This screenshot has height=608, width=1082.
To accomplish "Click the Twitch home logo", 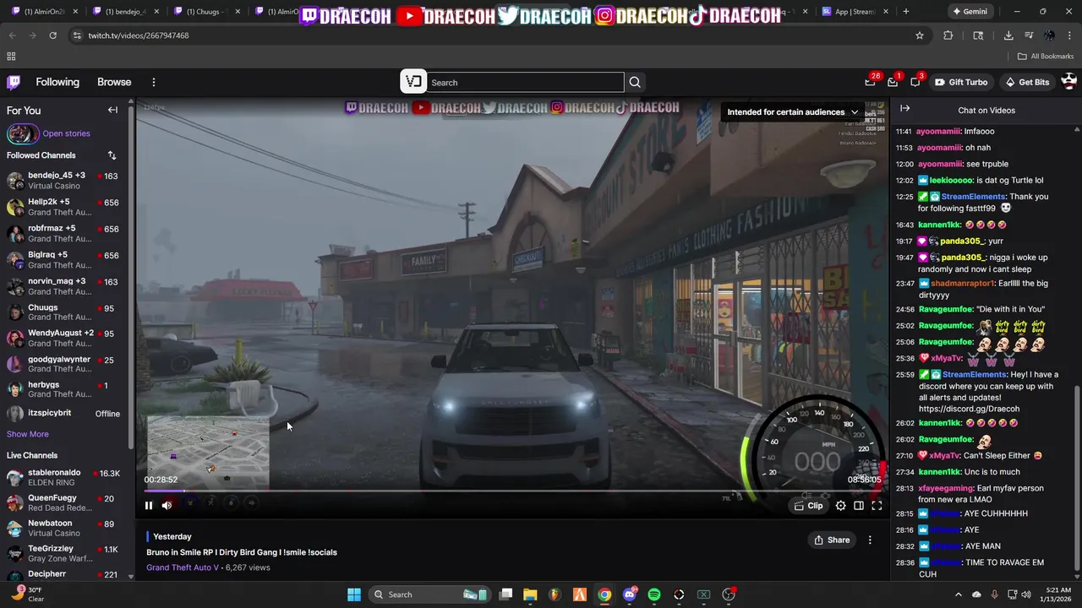I will [14, 82].
